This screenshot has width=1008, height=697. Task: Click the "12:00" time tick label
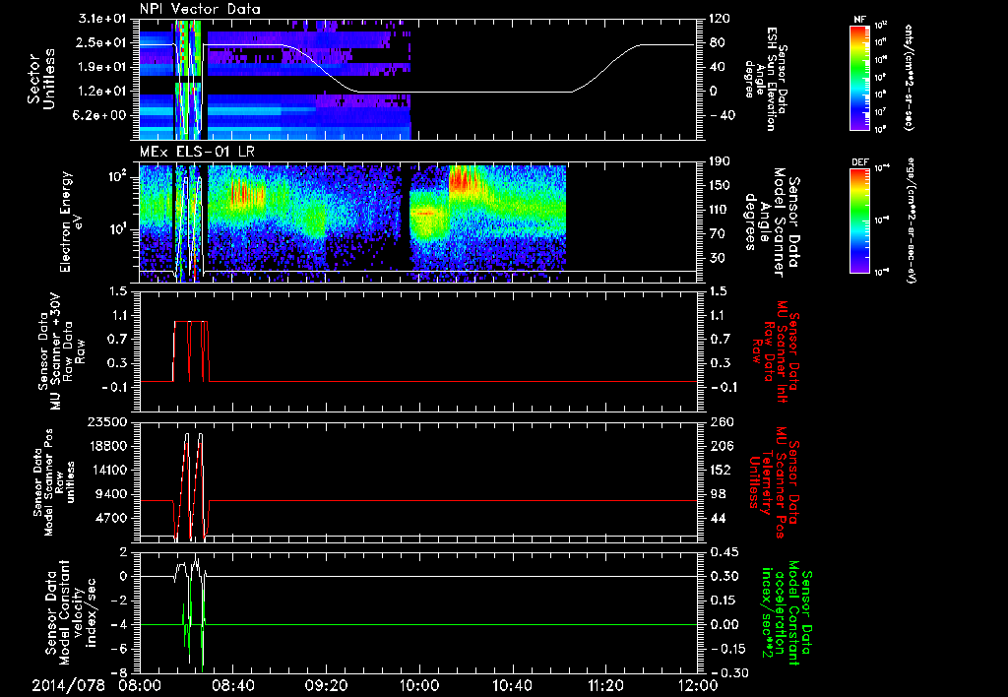tap(698, 685)
